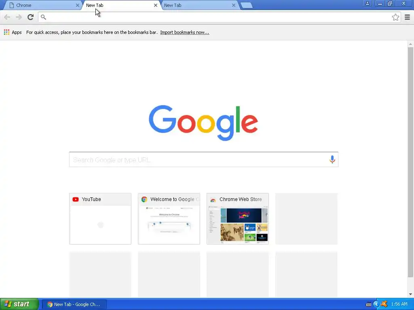This screenshot has height=310, width=414.
Task: Expand hidden tray icons with the arrow
Action: 376,304
